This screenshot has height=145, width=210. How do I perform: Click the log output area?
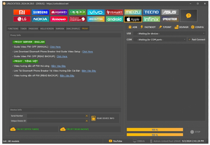click(x=166, y=82)
